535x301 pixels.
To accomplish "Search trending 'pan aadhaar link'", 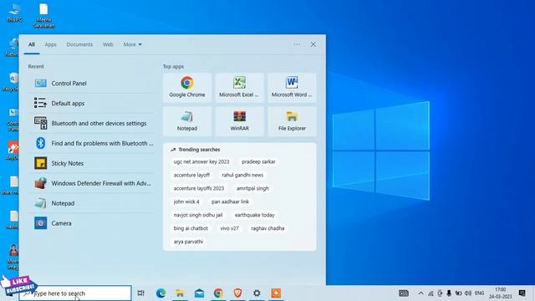I will pyautogui.click(x=230, y=202).
